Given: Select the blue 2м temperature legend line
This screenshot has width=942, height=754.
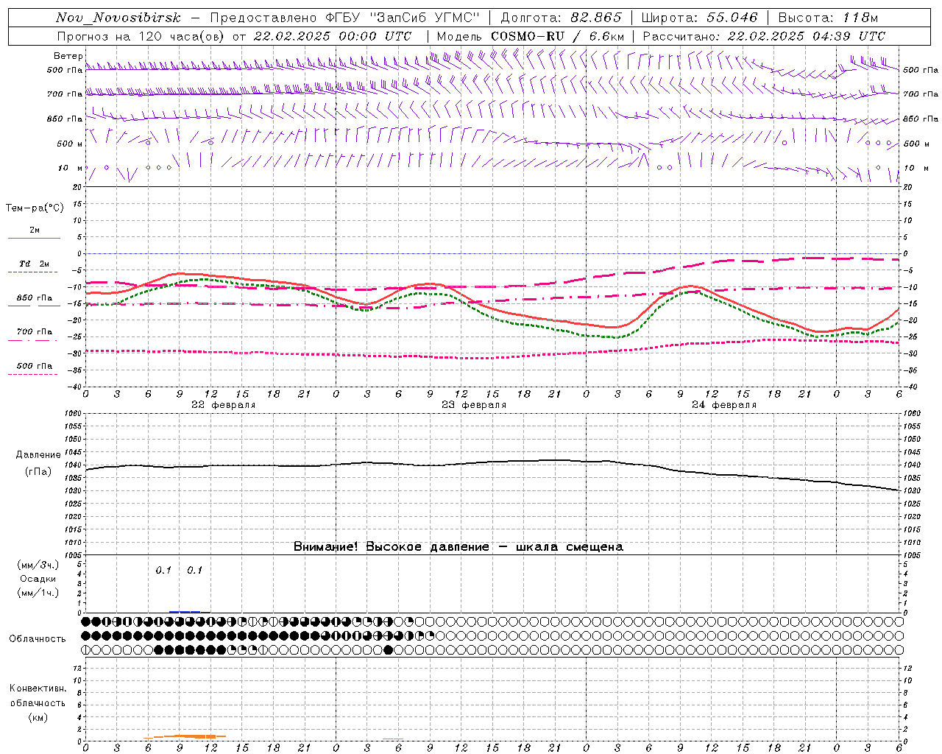Looking at the screenshot, I should (x=34, y=238).
